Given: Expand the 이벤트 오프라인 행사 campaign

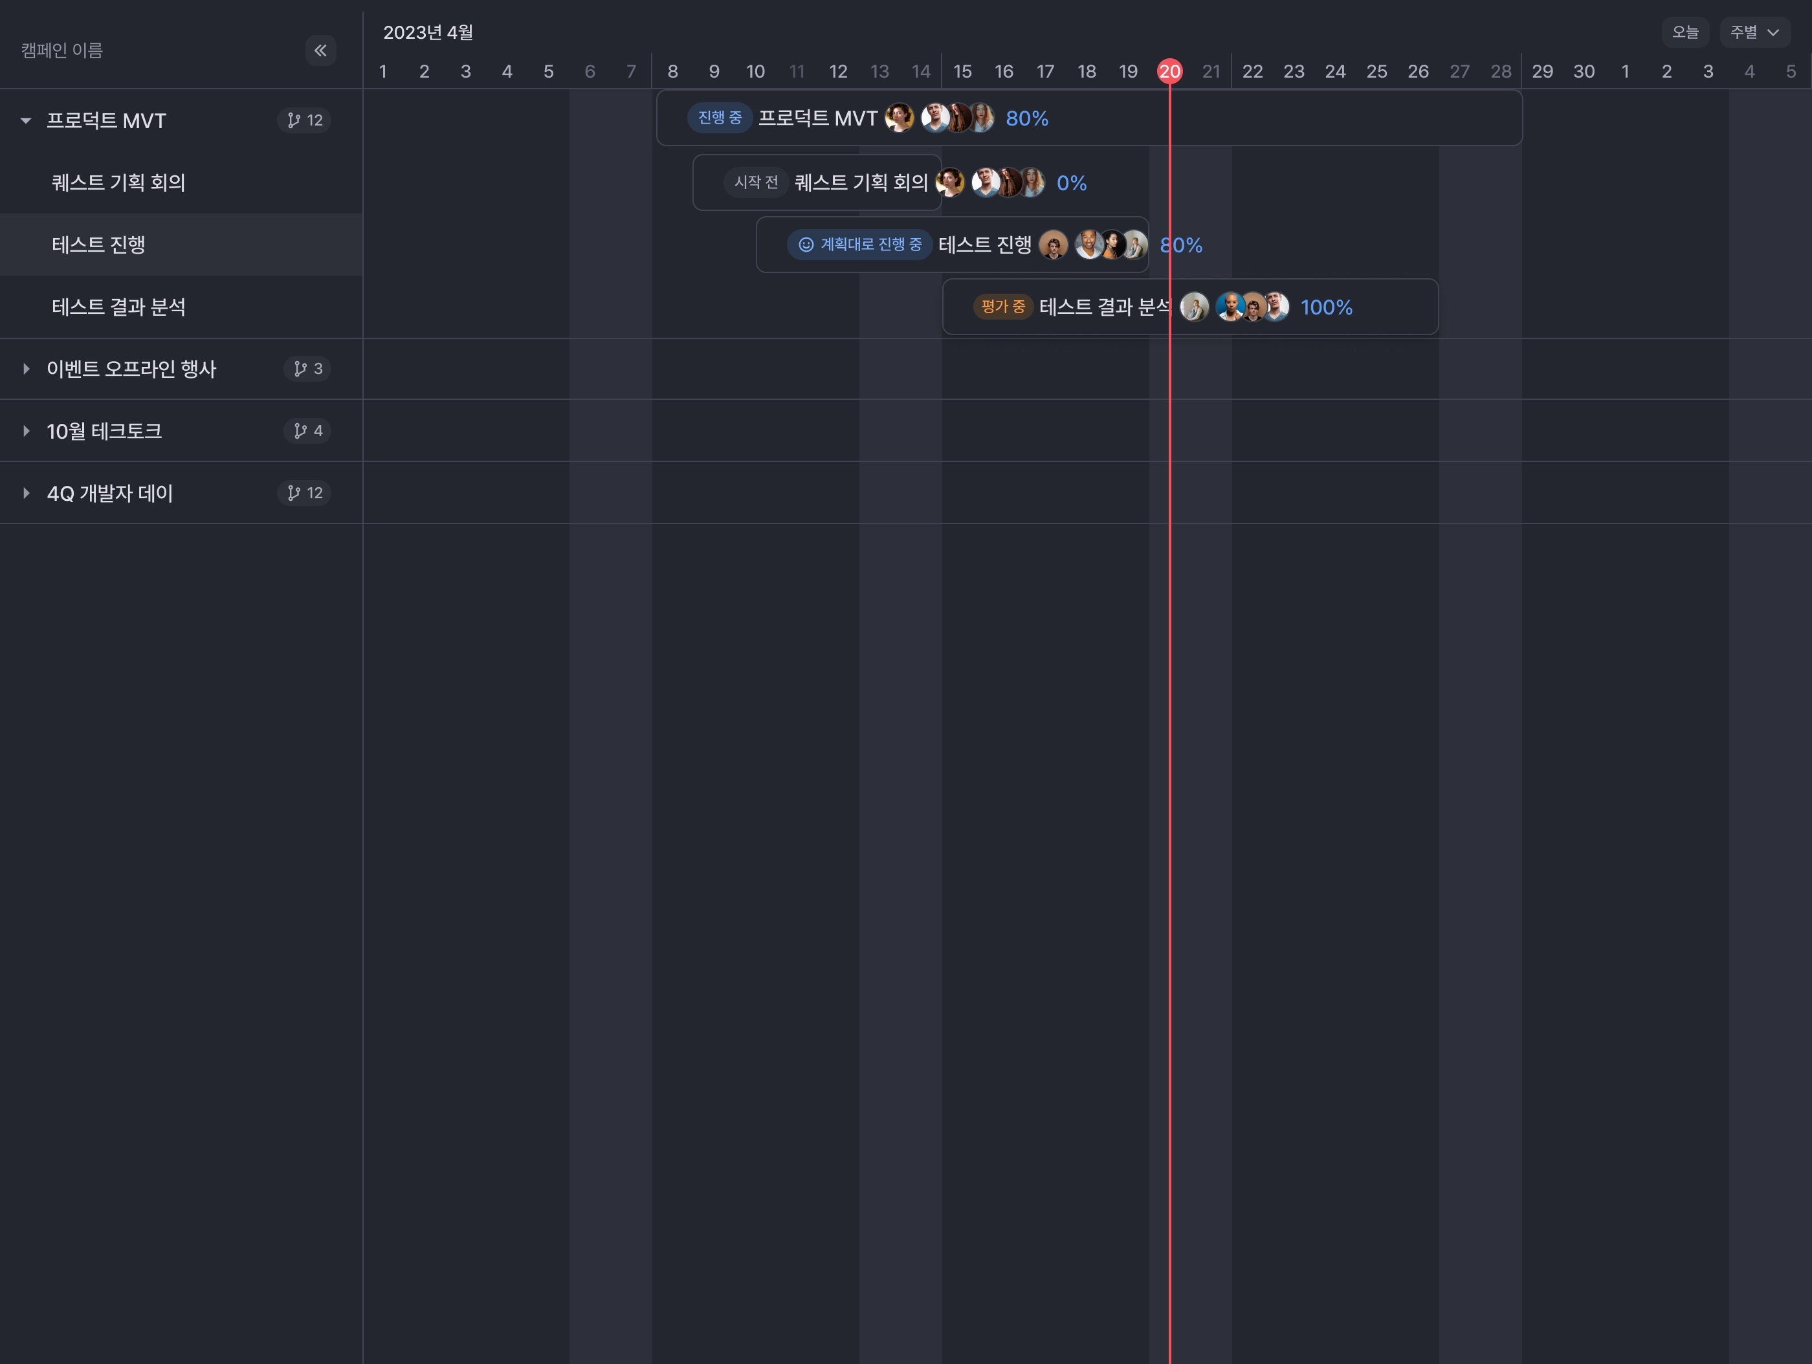Looking at the screenshot, I should 27,369.
